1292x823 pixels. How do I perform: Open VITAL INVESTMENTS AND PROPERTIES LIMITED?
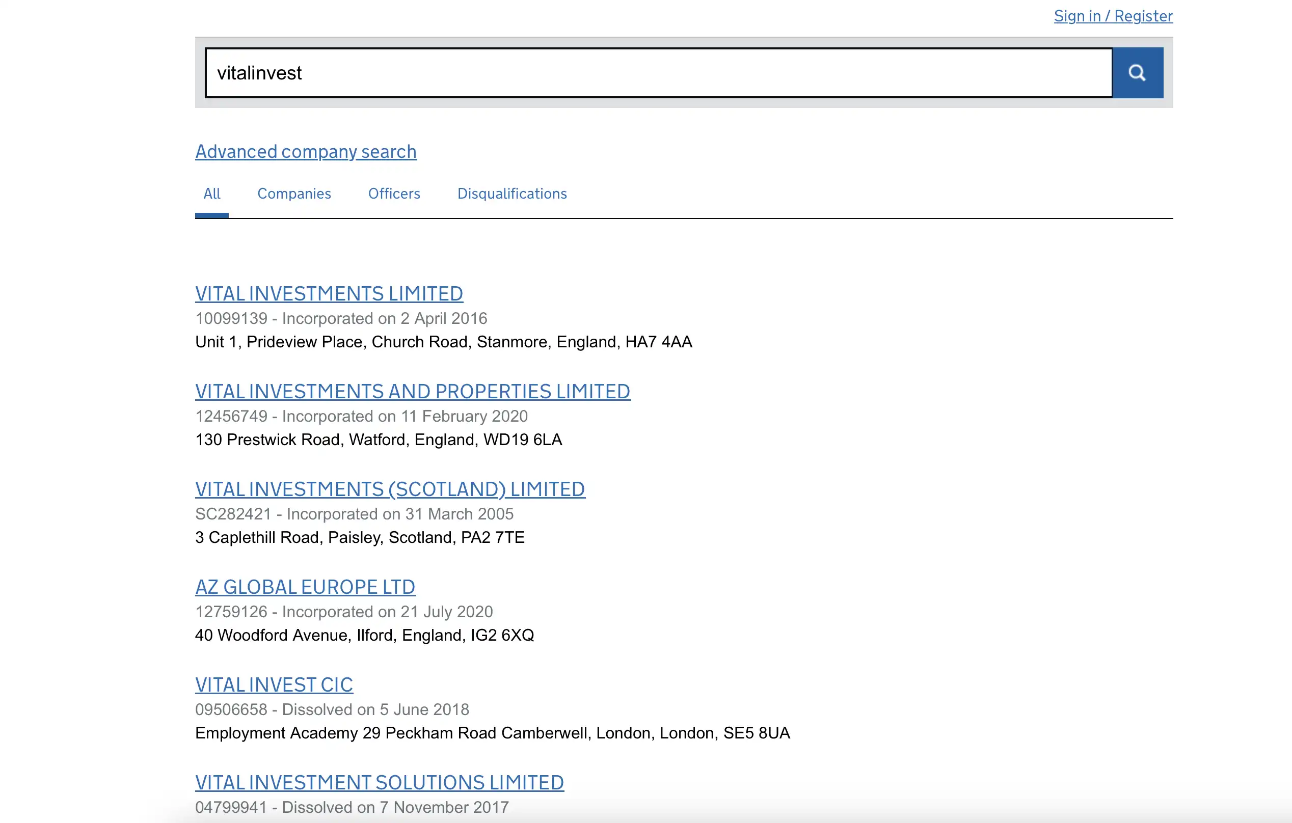[413, 391]
